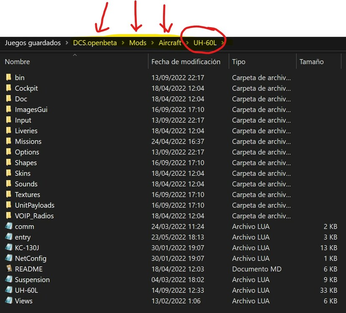Click the Input folder icon
Viewport: 346px width, 313px height.
(x=9, y=120)
